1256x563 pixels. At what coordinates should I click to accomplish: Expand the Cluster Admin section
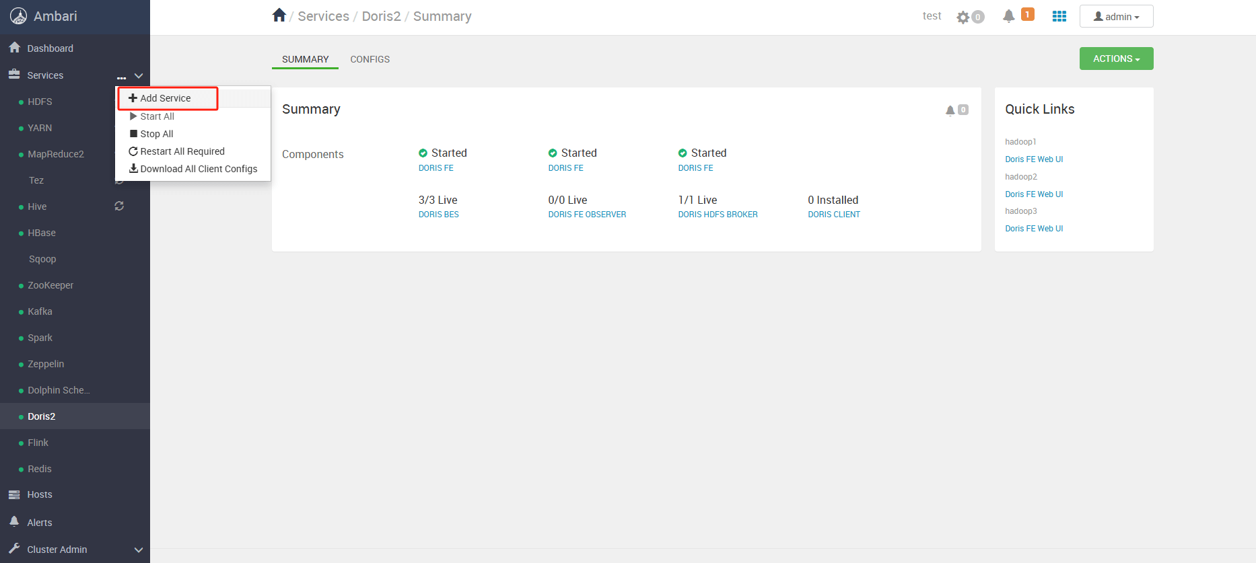[x=139, y=550]
